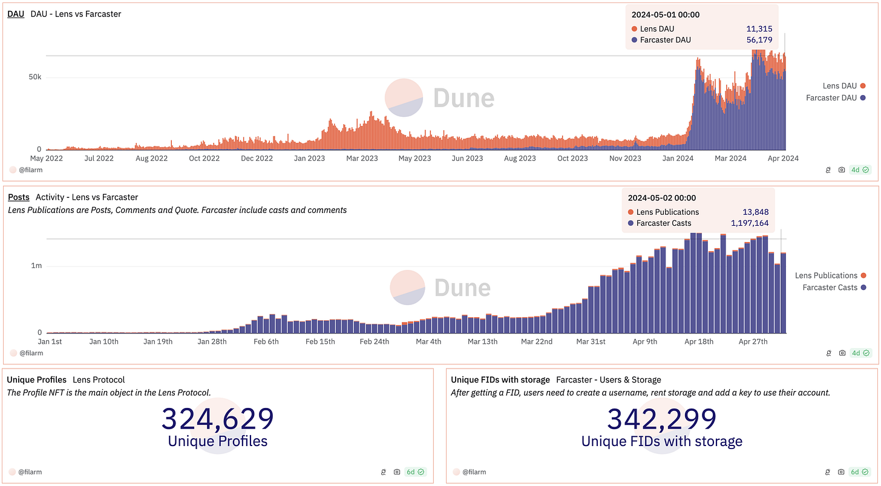Click the '50k' y-axis label
The height and width of the screenshot is (486, 881).
[x=35, y=77]
